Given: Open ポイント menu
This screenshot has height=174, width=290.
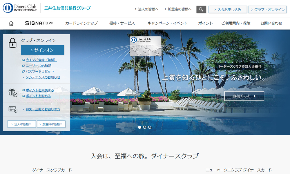Looking at the screenshot, I should pos(205,23).
